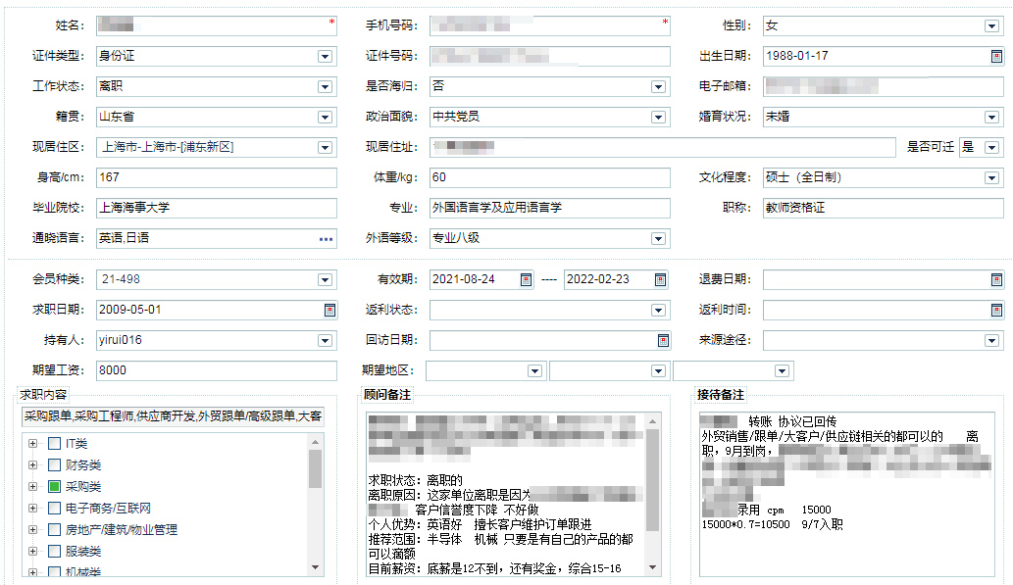Check the 服装类 checkbox
1013x585 pixels.
[54, 552]
